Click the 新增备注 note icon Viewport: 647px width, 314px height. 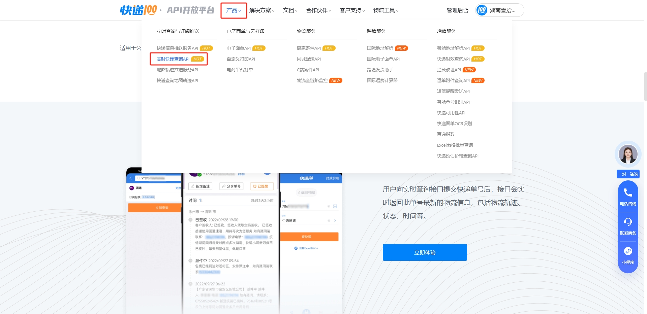[x=193, y=186]
